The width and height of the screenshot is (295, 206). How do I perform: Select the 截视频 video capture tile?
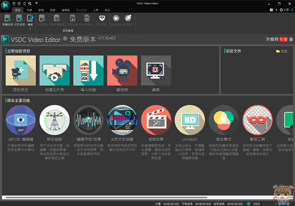(x=122, y=71)
